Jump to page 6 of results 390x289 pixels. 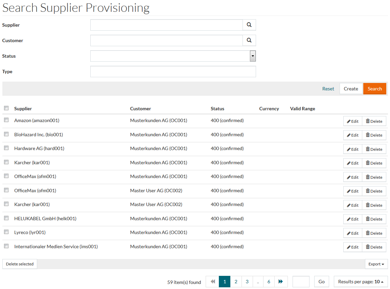pyautogui.click(x=269, y=282)
